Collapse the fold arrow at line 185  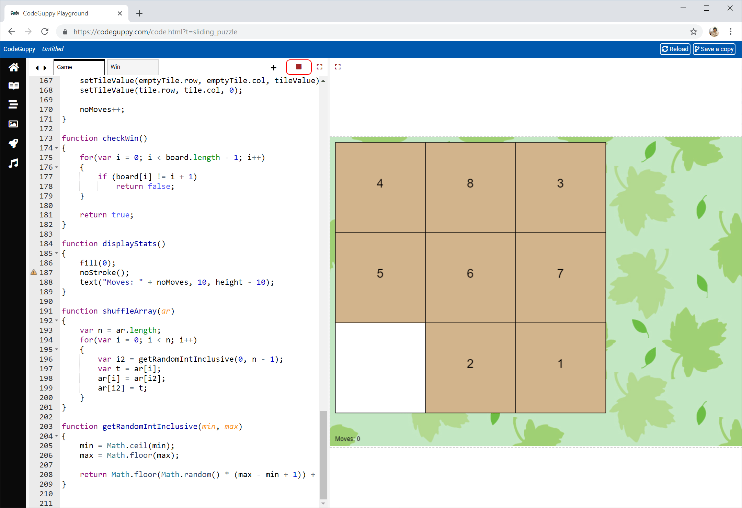(x=57, y=253)
